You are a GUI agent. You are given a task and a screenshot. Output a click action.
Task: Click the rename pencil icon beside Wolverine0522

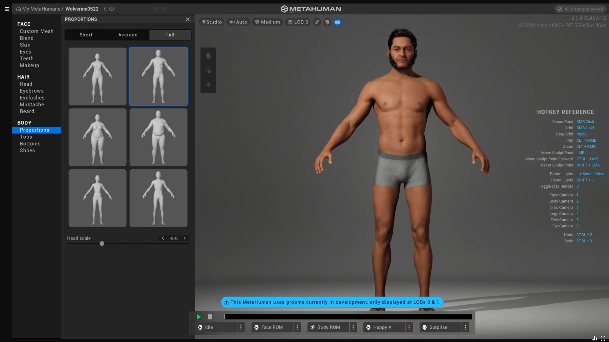tap(105, 9)
